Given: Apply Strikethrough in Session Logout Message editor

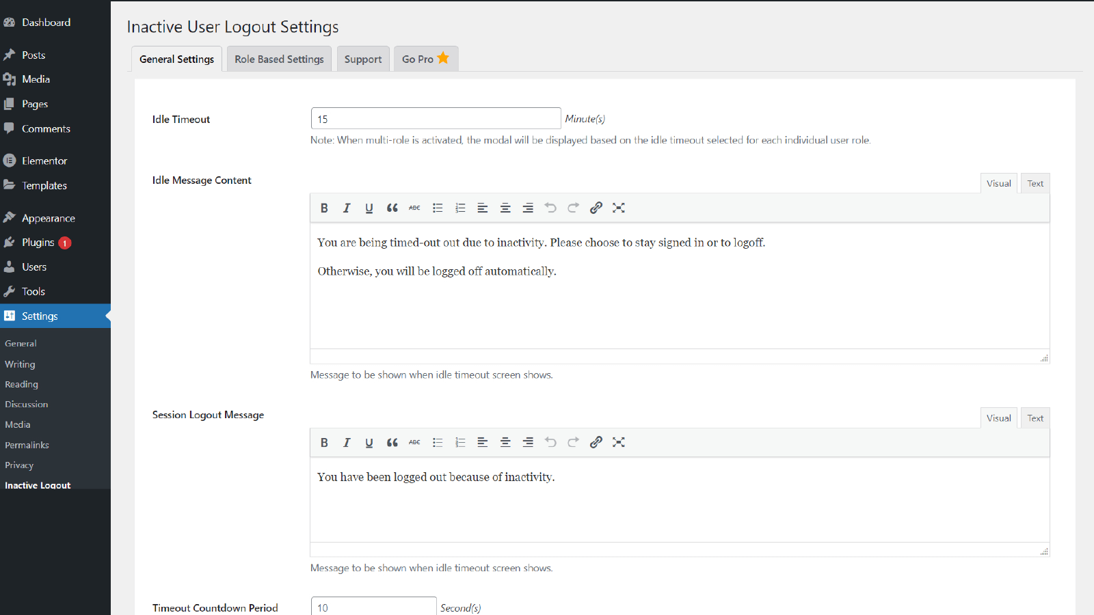Looking at the screenshot, I should [x=414, y=442].
